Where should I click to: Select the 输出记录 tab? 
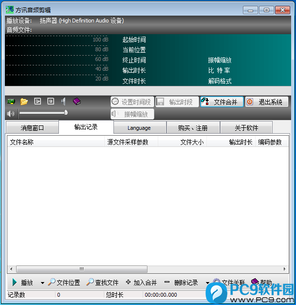point(86,127)
